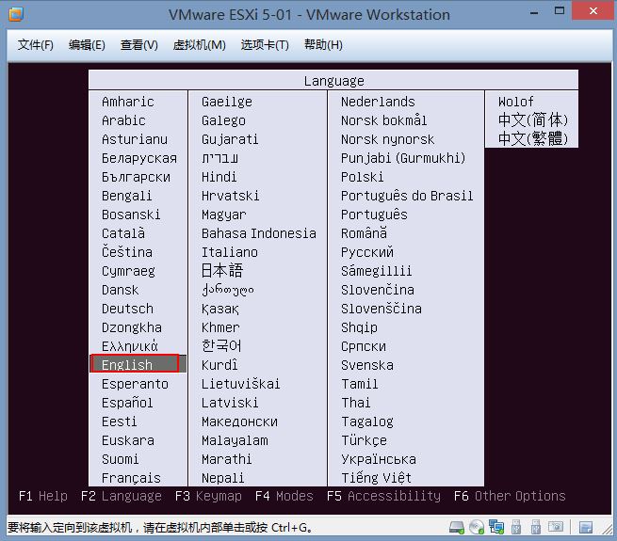The width and height of the screenshot is (617, 541).
Task: Open the 虚拟机(M) menu
Action: coord(199,45)
